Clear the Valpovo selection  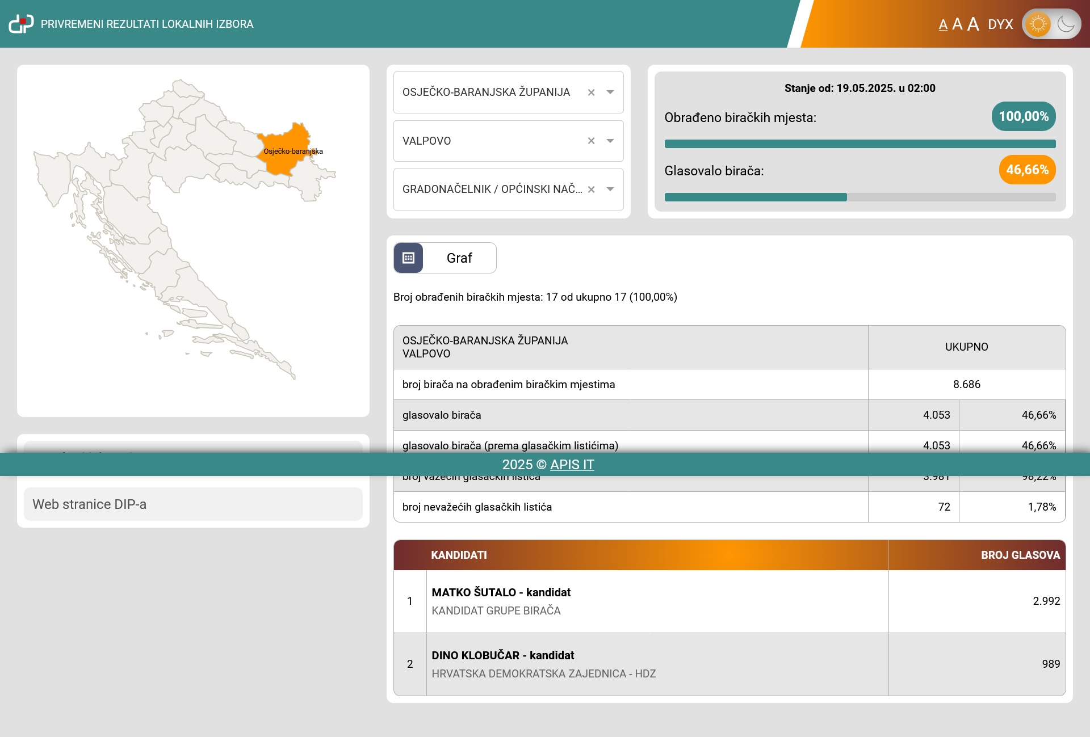[x=591, y=141]
